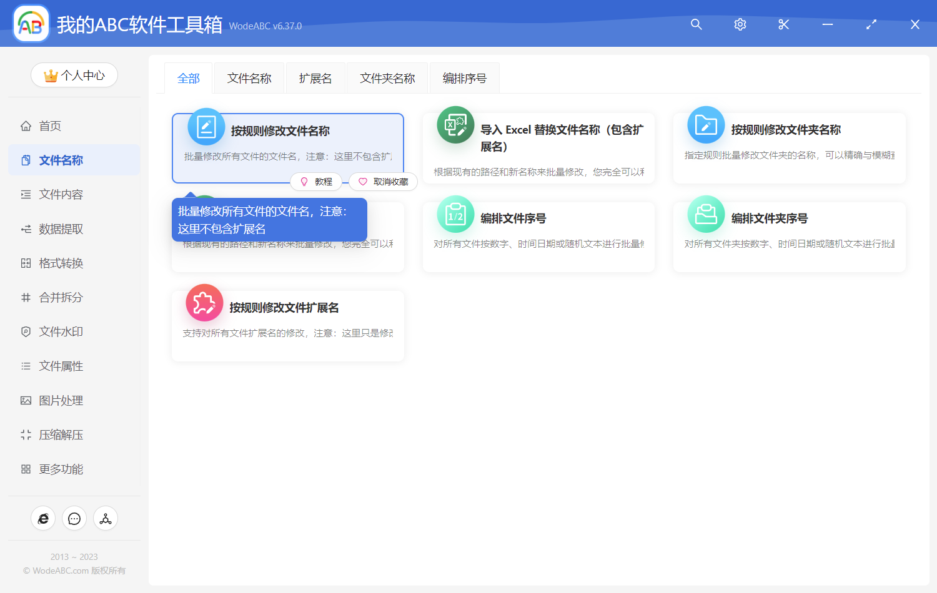Click the blue folder icon for 按规则修改文件夹名称
The width and height of the screenshot is (937, 593).
coord(706,125)
